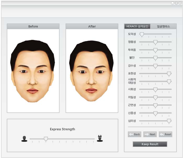Minimize the window
Screen dimensions: 183x158
[173, 3]
